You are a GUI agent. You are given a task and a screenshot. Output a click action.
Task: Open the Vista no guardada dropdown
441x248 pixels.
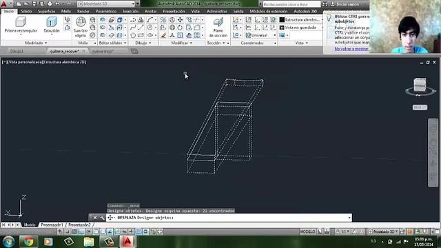(x=300, y=28)
